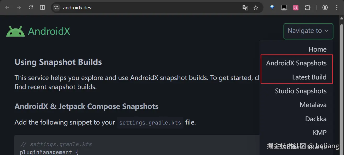The image size is (344, 155).
Task: Reload the androidx.dev page
Action: 31,8
